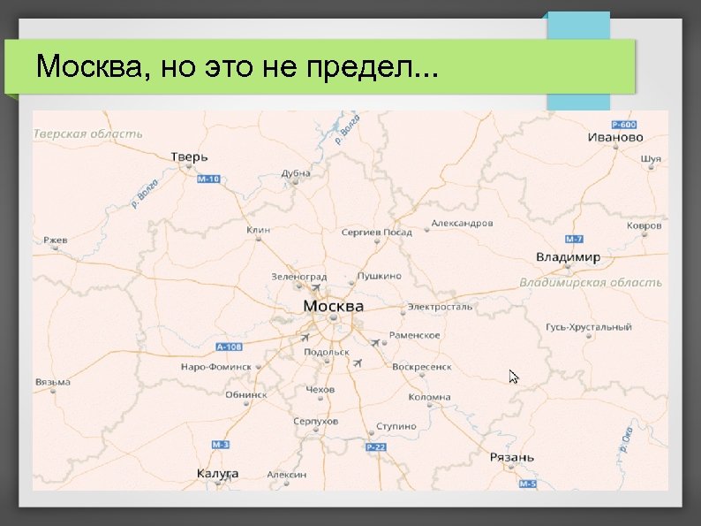Click the Вязьма town label
701x526 pixels.
(53, 382)
